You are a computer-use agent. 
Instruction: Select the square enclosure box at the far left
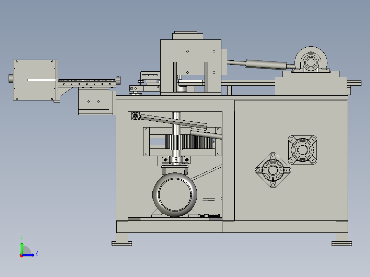coord(35,80)
